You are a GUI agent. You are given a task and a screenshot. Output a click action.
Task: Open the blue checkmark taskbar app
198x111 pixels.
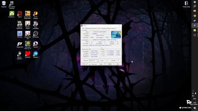pyautogui.click(x=195, y=21)
